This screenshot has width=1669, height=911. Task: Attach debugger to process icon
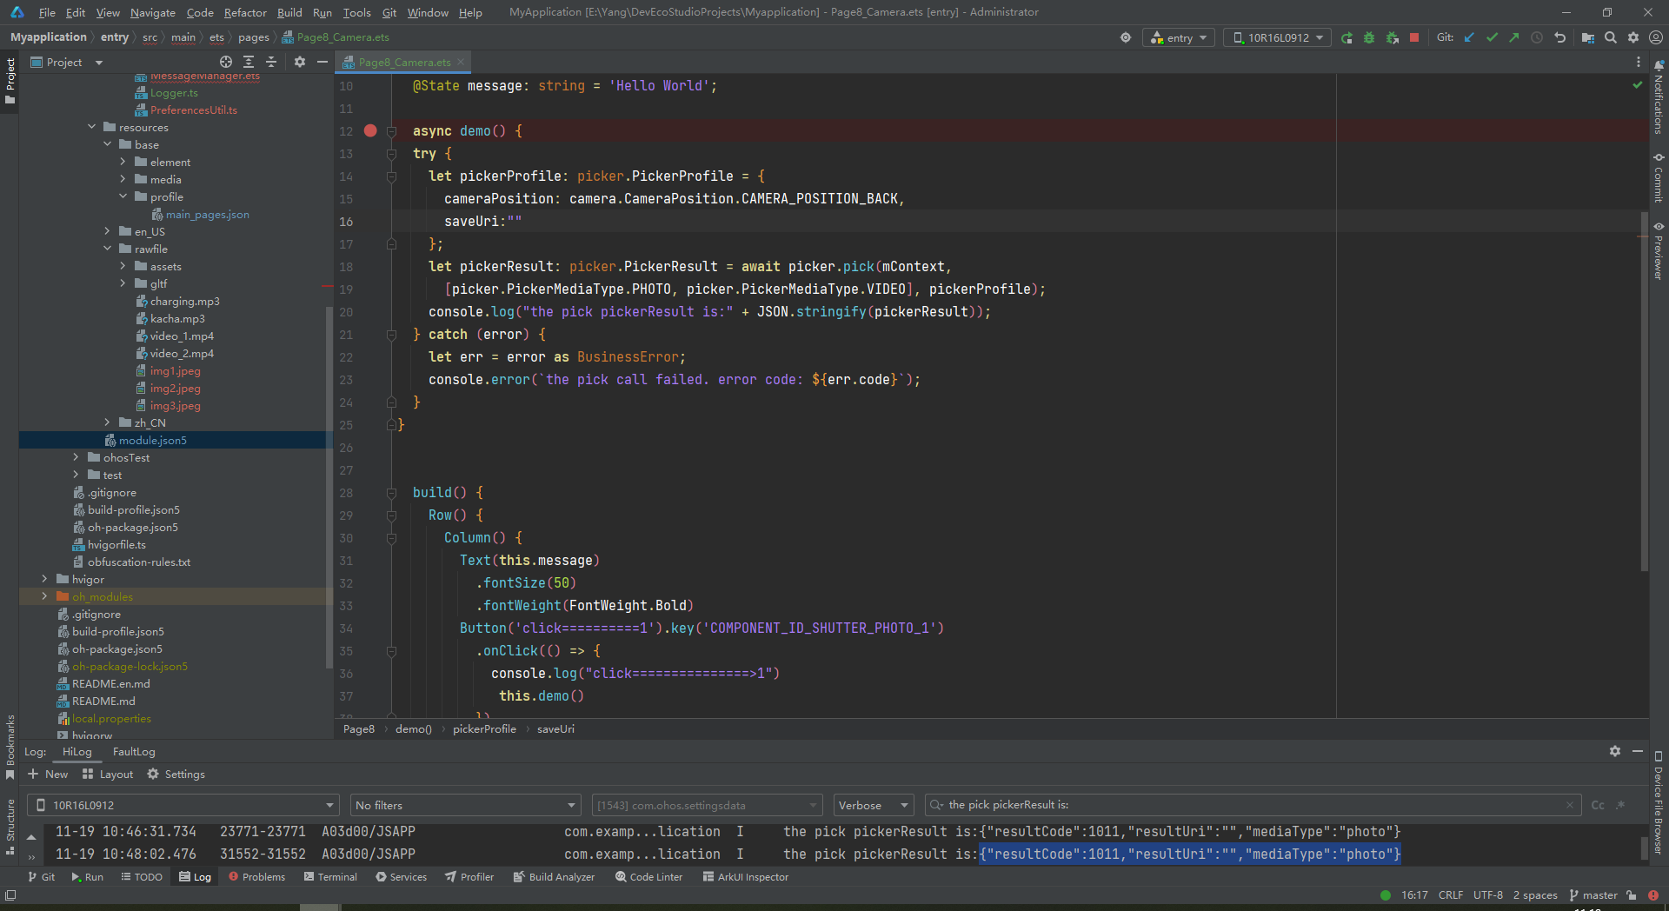coord(1392,37)
